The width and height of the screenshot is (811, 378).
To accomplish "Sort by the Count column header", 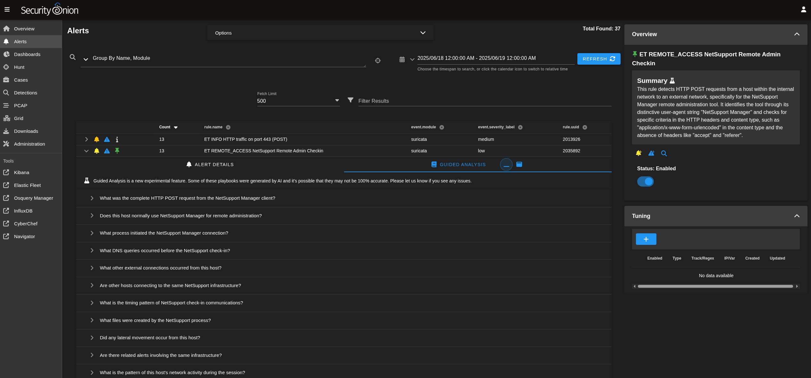I will point(168,127).
